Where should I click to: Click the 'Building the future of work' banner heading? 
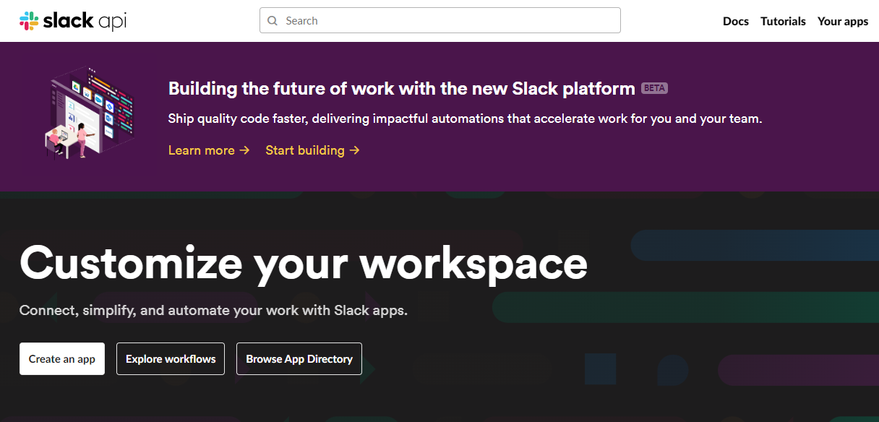click(x=402, y=89)
